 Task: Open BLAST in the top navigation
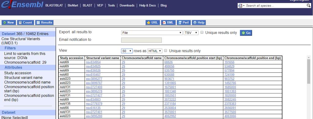pos(88,5)
